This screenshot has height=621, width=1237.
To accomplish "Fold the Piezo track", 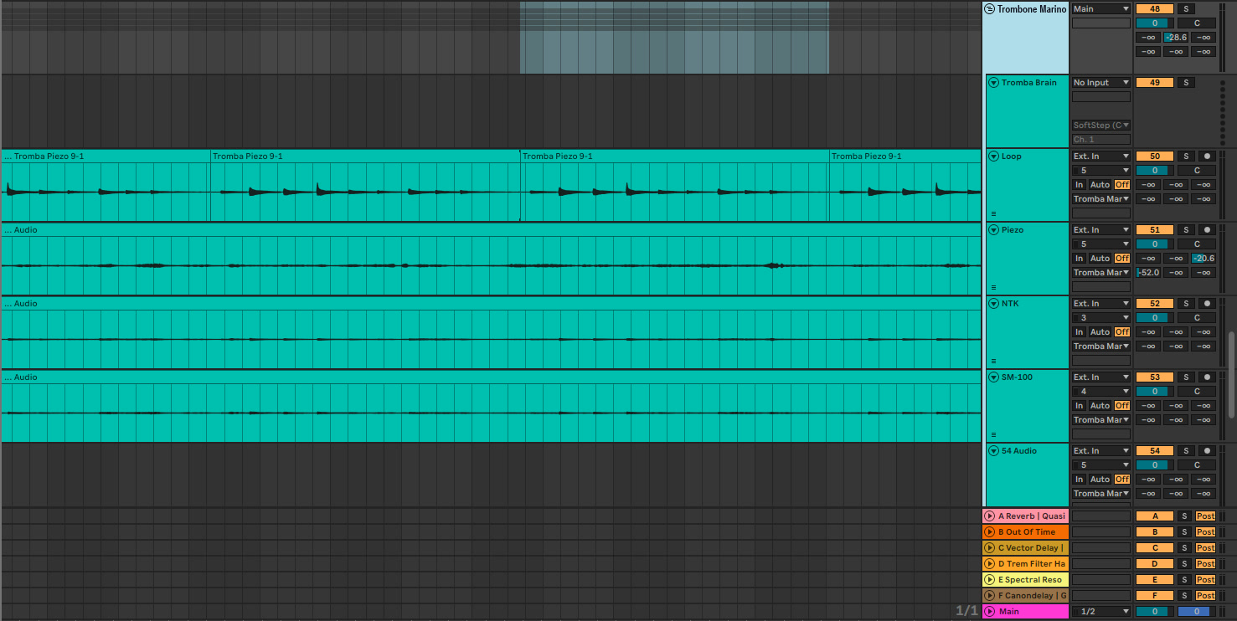I will pos(993,230).
